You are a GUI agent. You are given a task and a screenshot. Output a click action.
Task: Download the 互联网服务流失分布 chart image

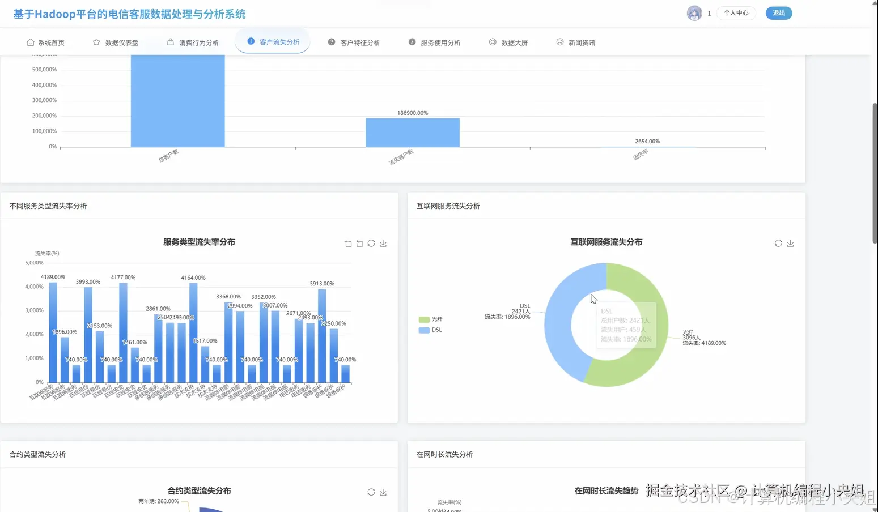[791, 243]
